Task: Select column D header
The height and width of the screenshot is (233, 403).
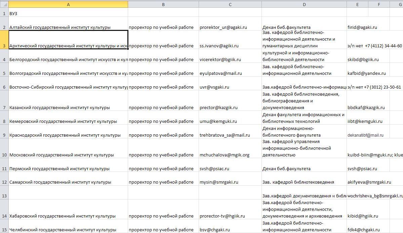Action: [x=304, y=4]
